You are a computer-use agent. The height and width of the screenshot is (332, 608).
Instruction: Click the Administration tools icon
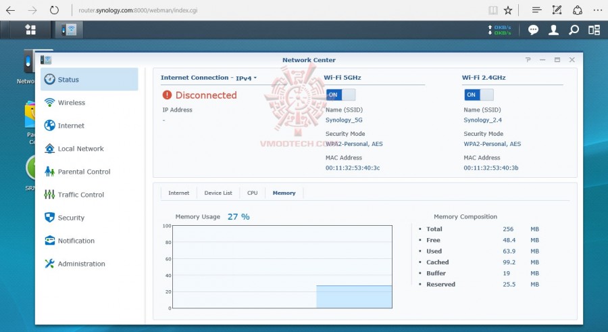(x=49, y=264)
